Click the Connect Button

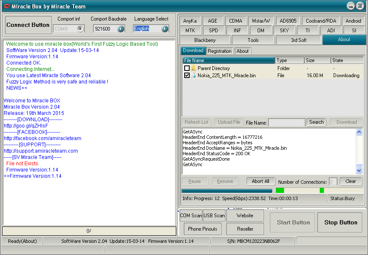[28, 25]
